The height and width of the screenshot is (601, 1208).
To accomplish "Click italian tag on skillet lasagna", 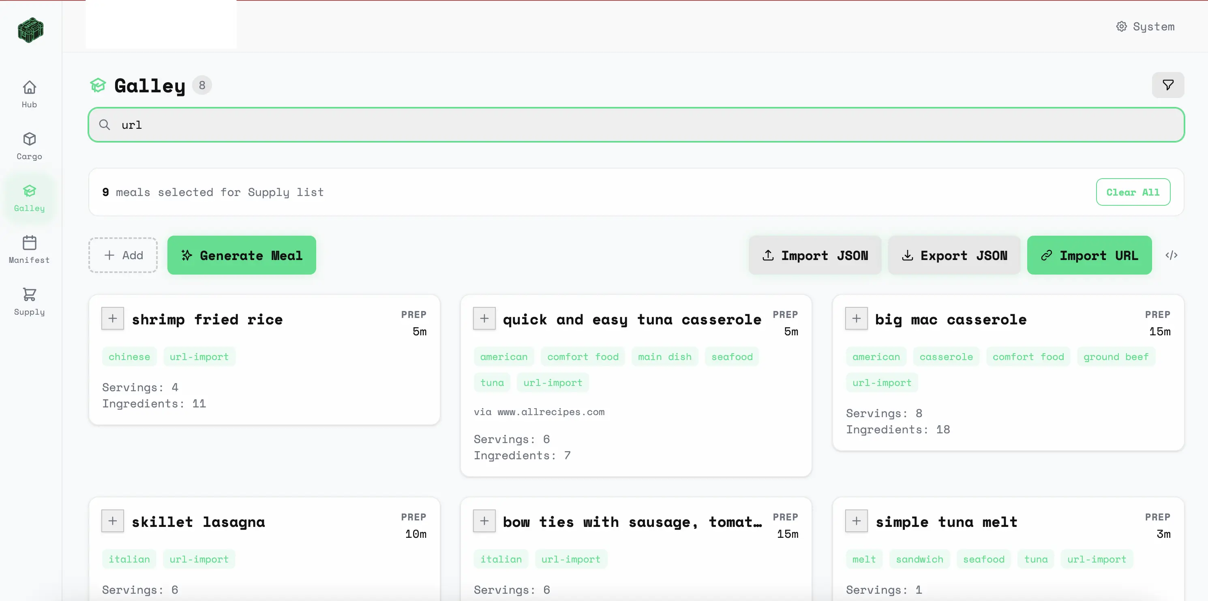I will [129, 559].
